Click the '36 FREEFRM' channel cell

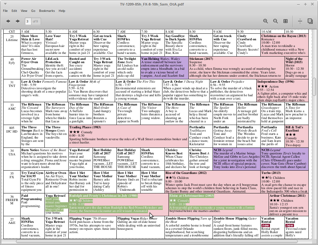[x=12, y=205]
